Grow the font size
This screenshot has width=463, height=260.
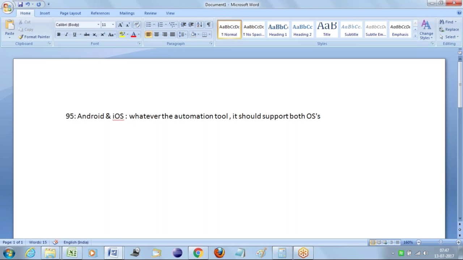pos(120,25)
